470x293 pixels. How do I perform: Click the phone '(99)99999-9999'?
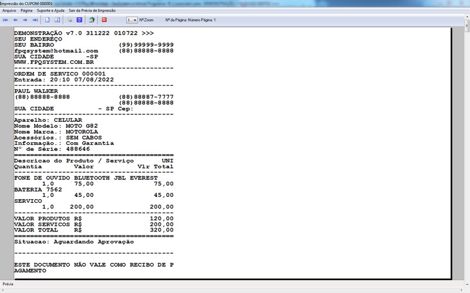146,45
